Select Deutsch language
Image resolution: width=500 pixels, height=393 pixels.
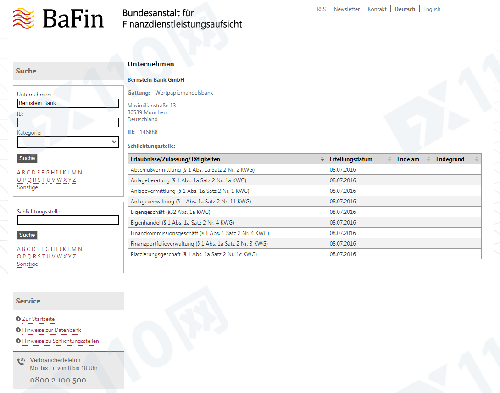click(405, 9)
